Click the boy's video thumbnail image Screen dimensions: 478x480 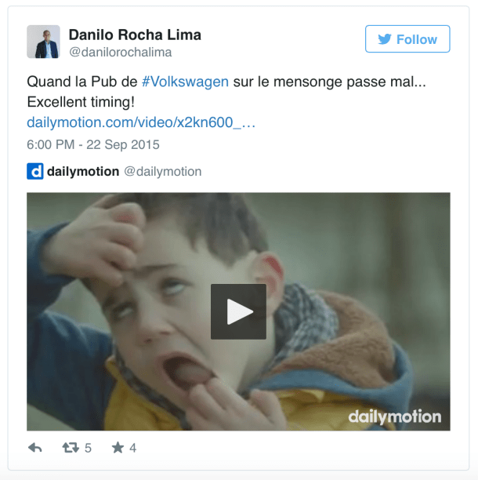238,311
